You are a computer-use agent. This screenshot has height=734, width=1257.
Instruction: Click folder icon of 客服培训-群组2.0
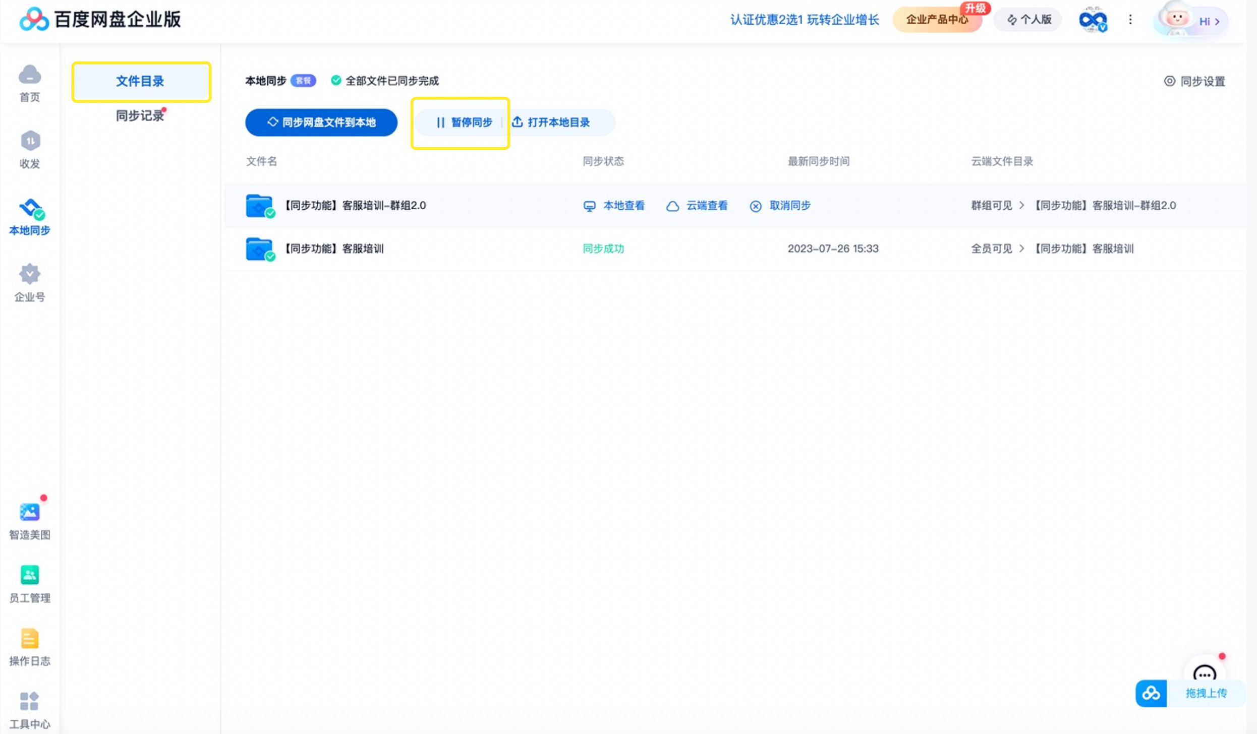pyautogui.click(x=260, y=206)
